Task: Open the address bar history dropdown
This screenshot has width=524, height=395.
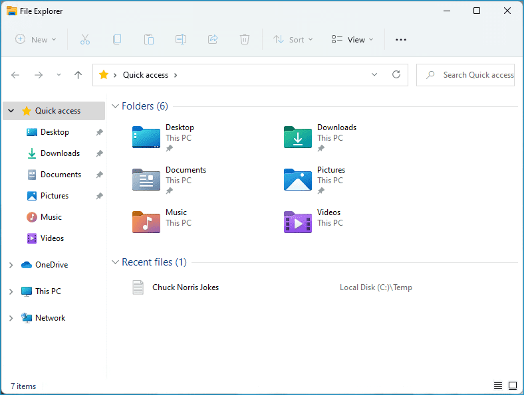Action: pos(374,74)
